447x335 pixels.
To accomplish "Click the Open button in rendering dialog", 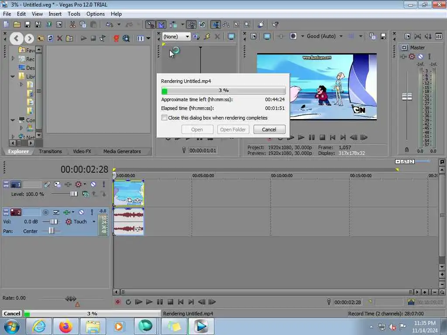I will pos(197,129).
